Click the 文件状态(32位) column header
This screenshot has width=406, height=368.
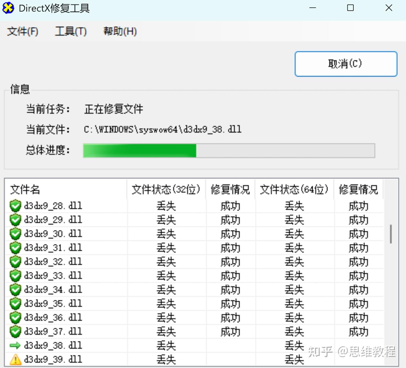point(166,189)
